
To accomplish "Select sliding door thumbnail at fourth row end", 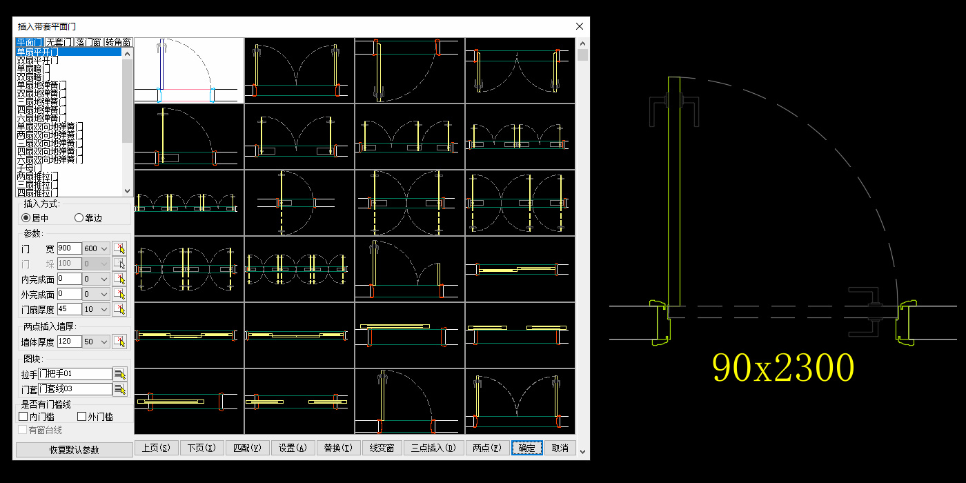I will pos(520,269).
